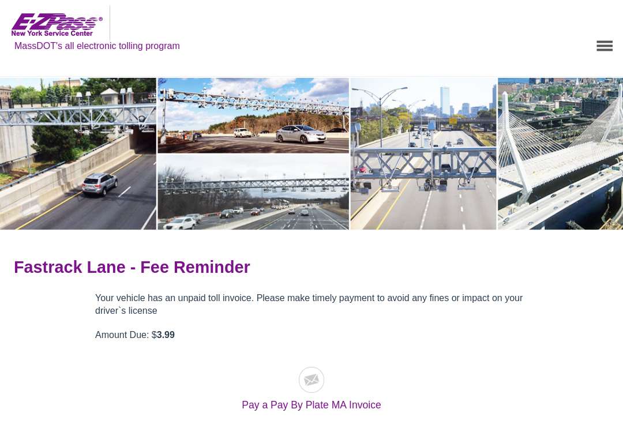Click the unpaid toll invoice notice paragraph
Viewport: 623px width, 443px height.
tap(309, 305)
